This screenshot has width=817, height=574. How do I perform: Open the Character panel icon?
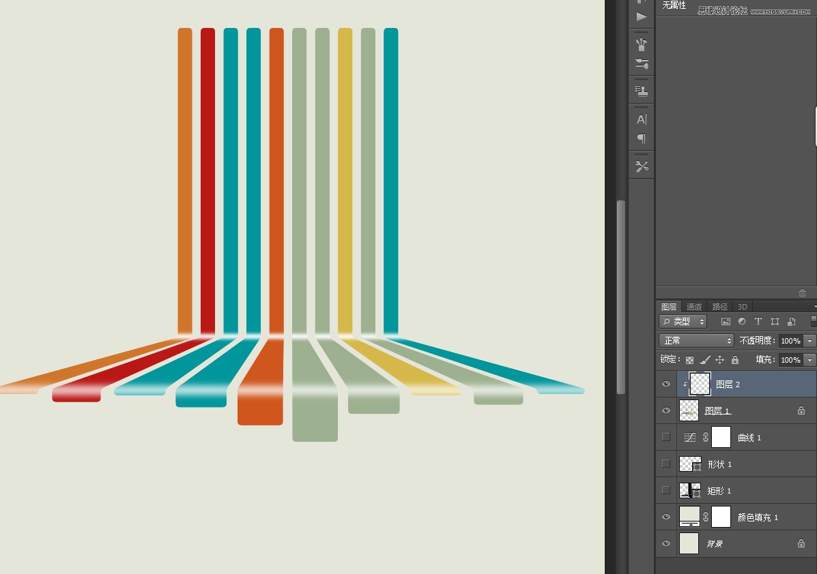pyautogui.click(x=642, y=119)
